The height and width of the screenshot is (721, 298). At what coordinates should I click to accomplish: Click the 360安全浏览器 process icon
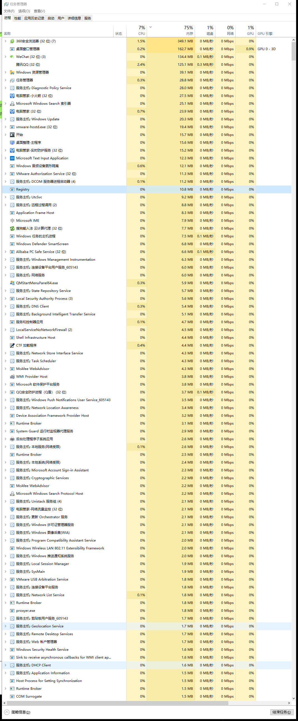click(x=12, y=41)
